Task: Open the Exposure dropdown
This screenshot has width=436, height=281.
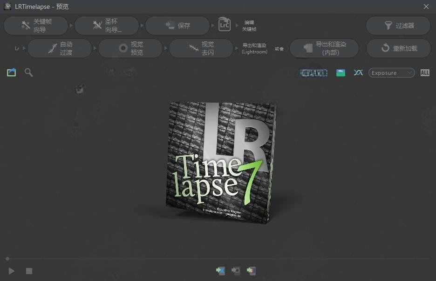Action: click(391, 73)
